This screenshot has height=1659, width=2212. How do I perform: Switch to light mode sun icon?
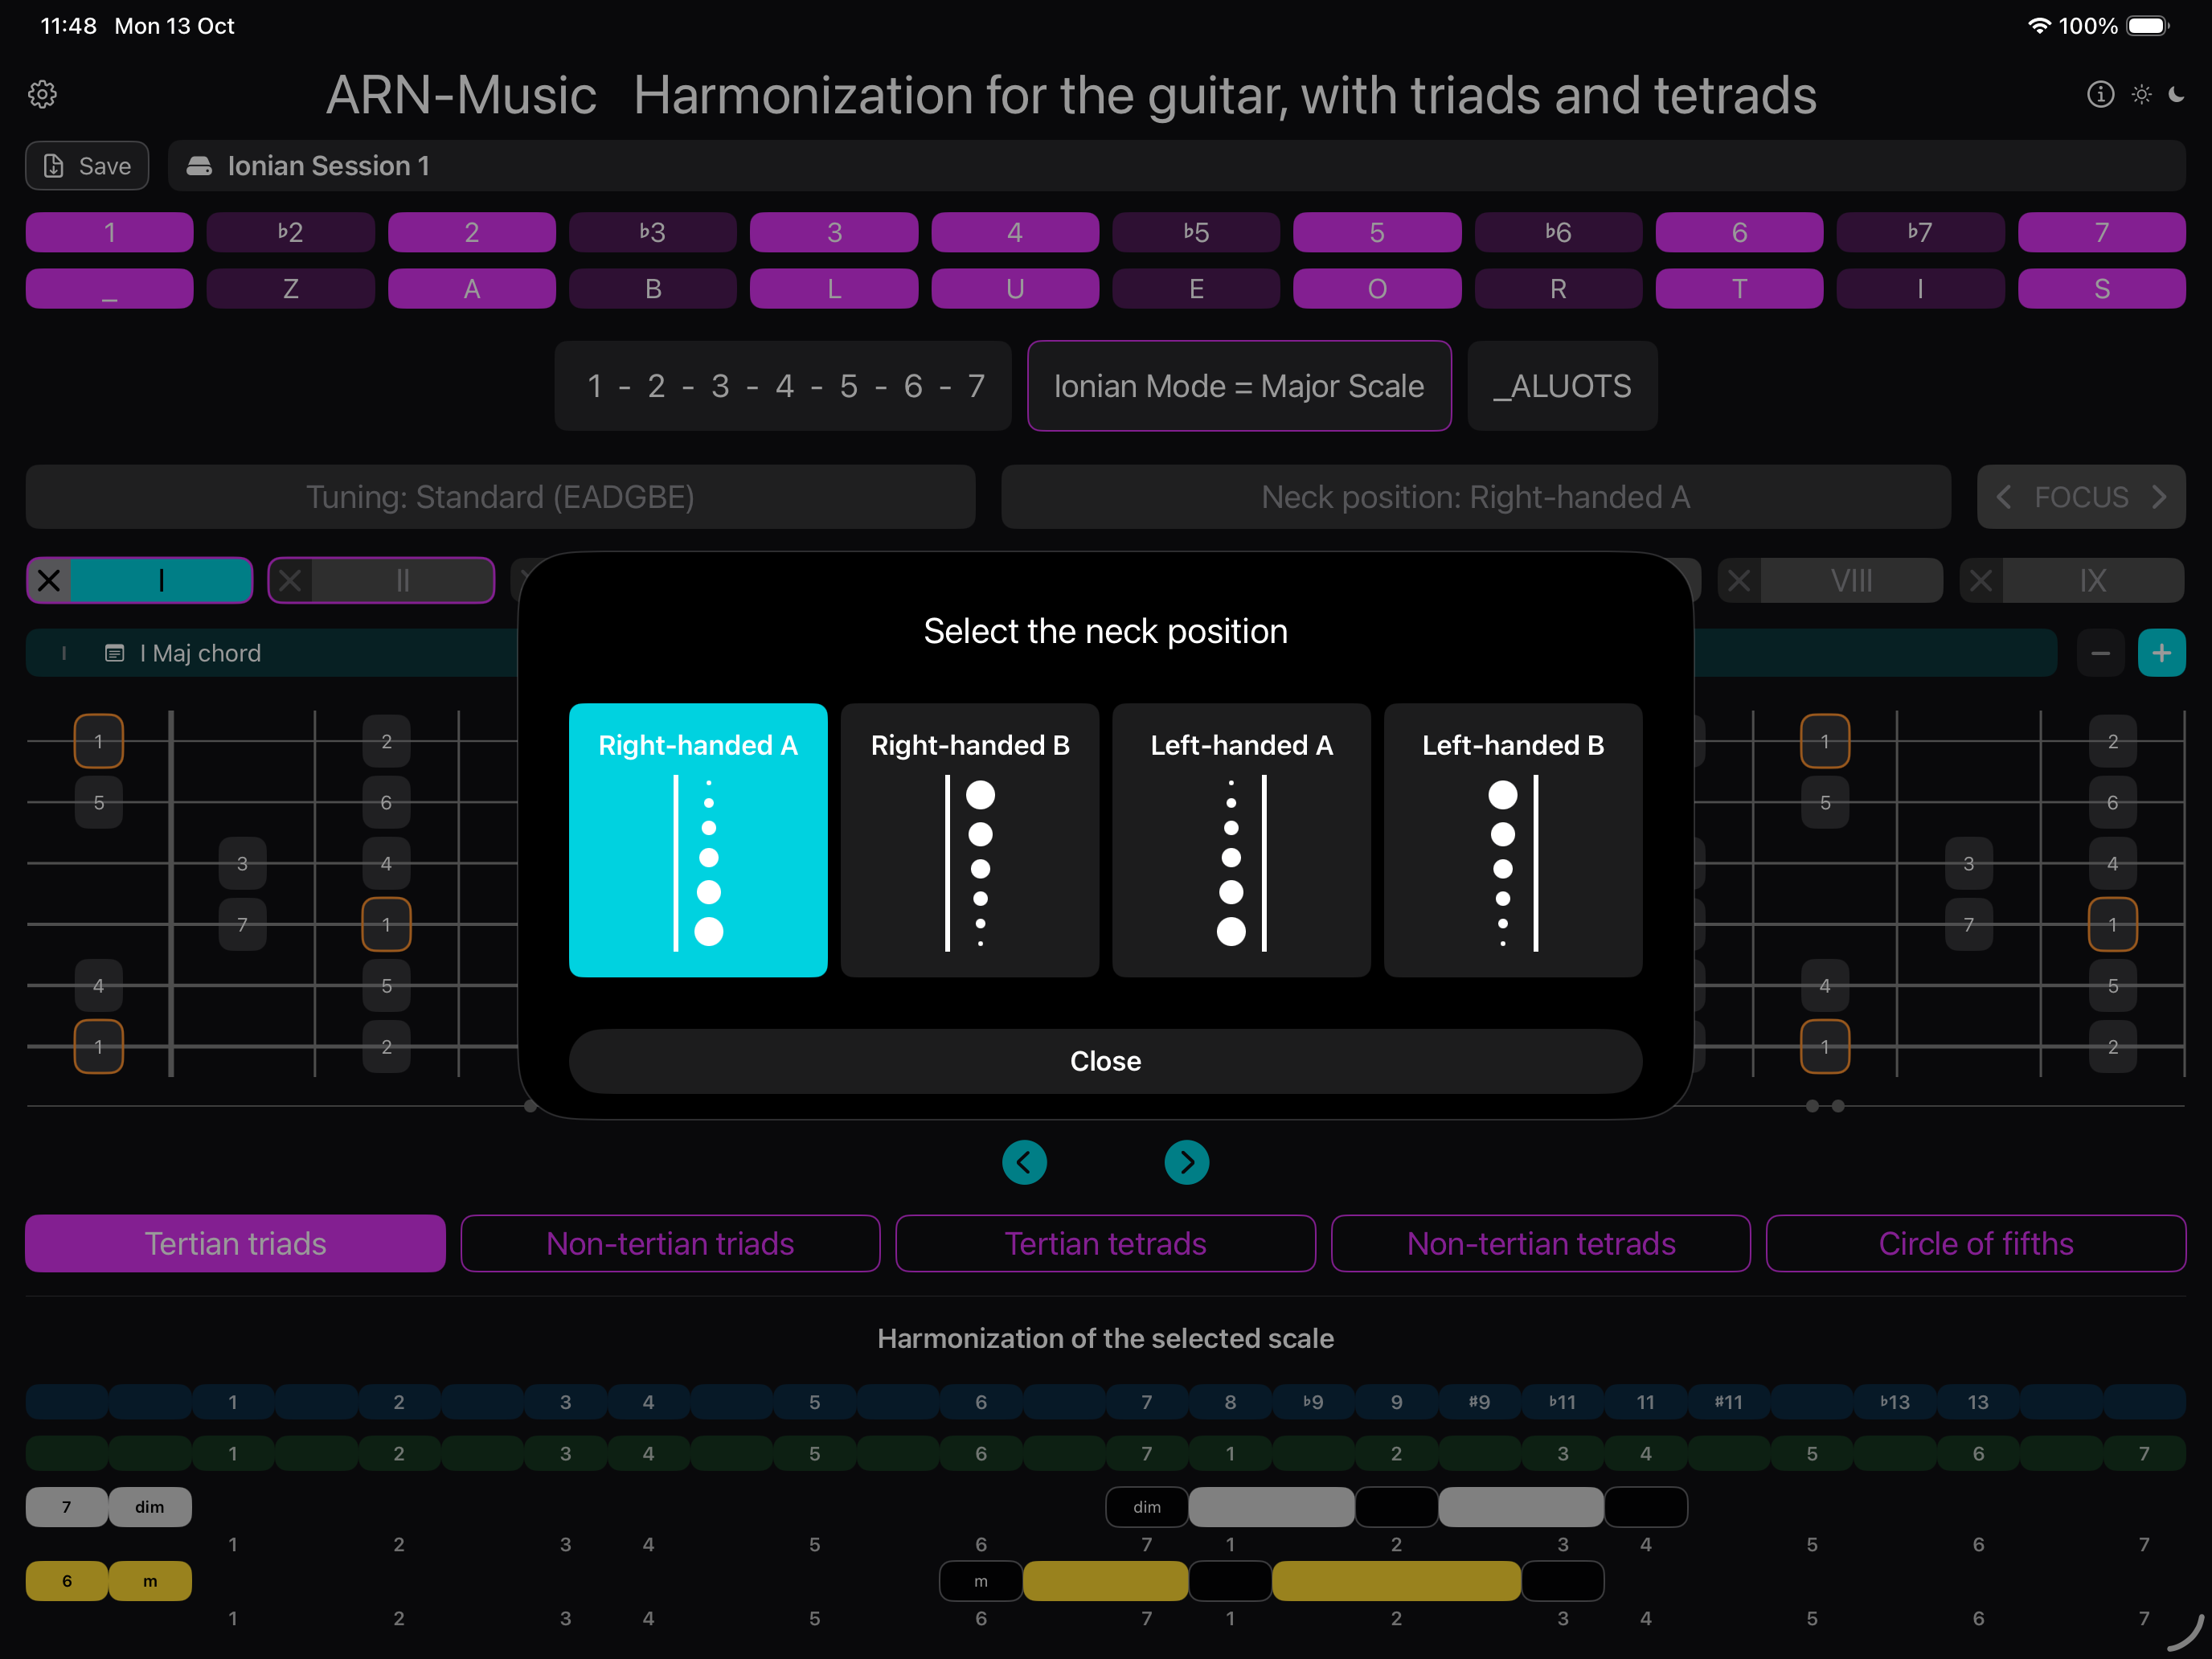tap(2141, 94)
